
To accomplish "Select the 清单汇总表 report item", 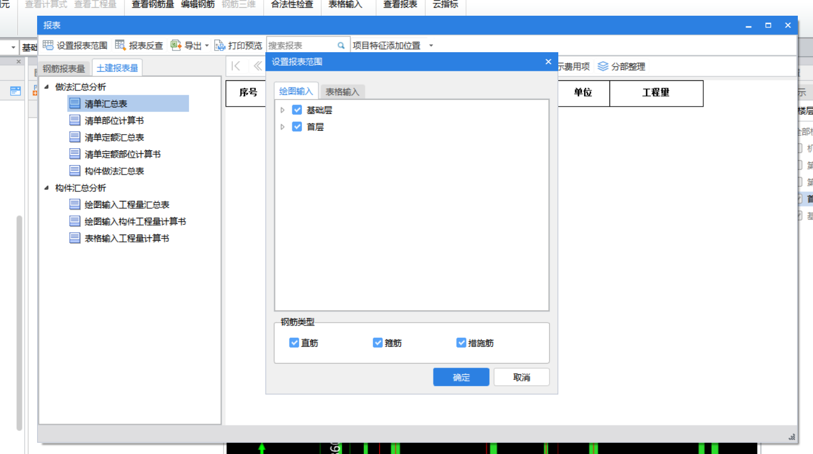I will pyautogui.click(x=128, y=104).
